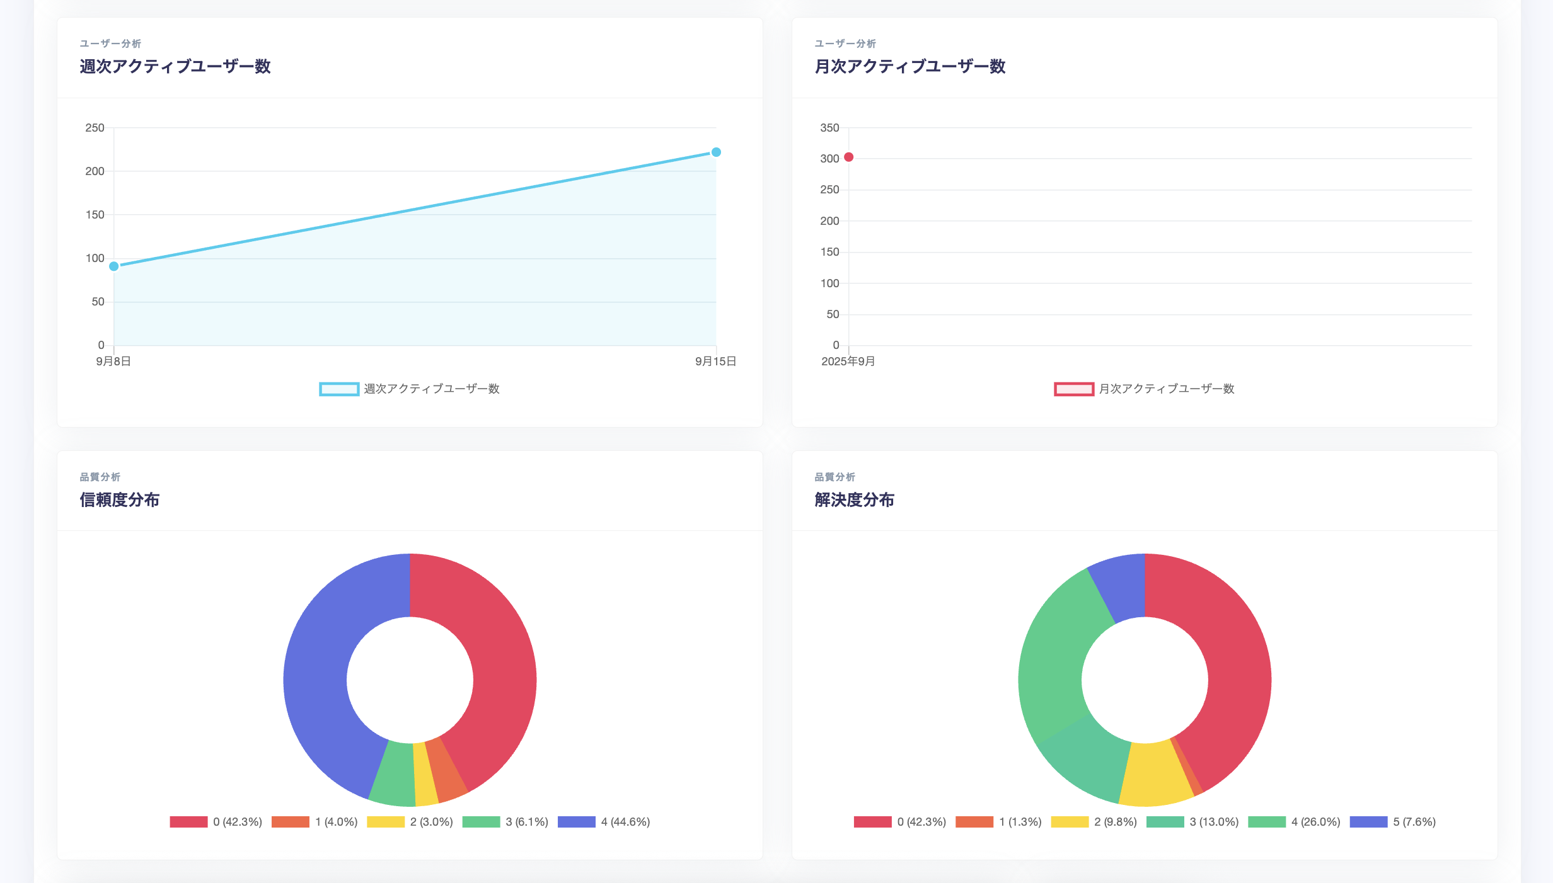Toggle resolution legend item 3 (13.0%)
Viewport: 1553px width, 883px height.
[1165, 822]
